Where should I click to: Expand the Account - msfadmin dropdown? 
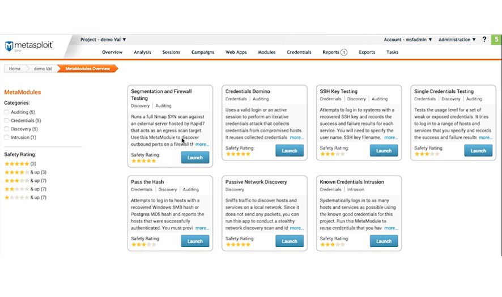[x=408, y=40]
